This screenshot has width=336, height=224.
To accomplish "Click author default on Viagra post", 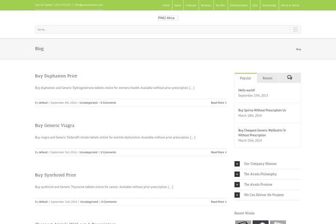I will click(43, 152).
